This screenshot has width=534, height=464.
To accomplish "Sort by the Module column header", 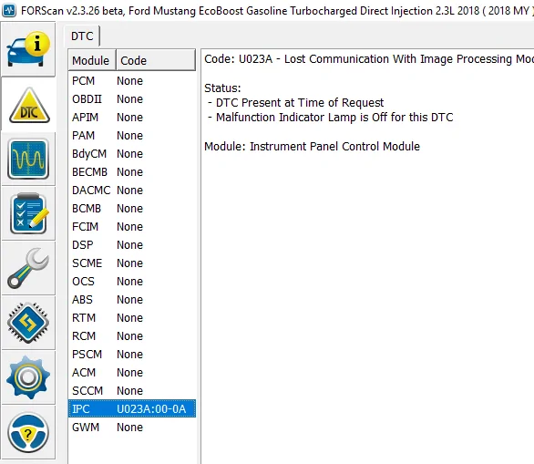I will pyautogui.click(x=91, y=61).
